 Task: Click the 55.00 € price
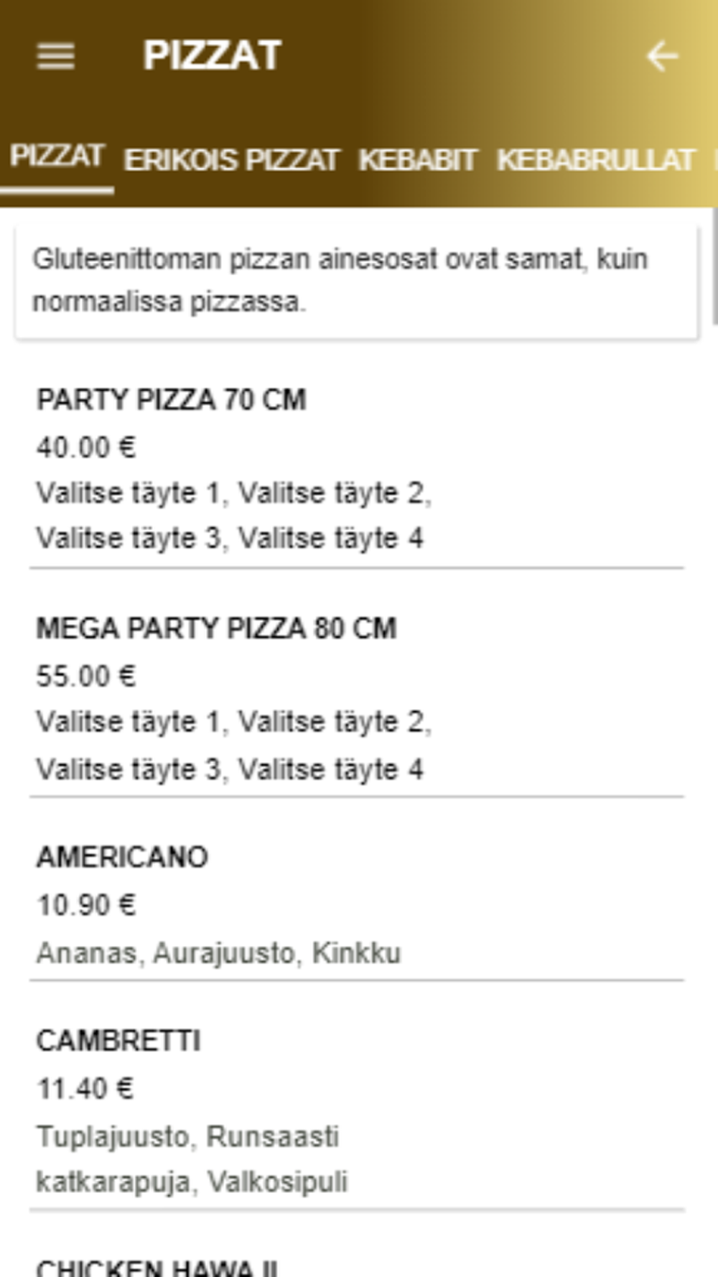click(86, 676)
